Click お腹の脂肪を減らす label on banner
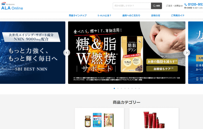Viewport: 203px width, 129px height. (162, 61)
